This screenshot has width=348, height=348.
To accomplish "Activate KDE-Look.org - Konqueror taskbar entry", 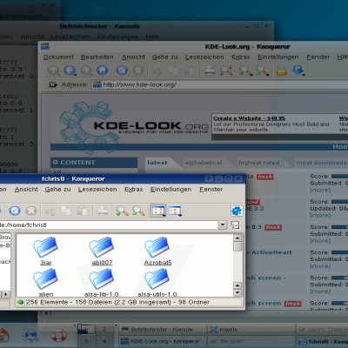I will click(x=162, y=341).
